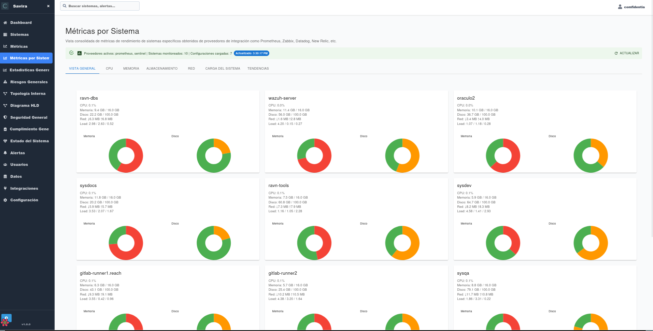This screenshot has width=653, height=331.
Task: Click the search systems input field
Action: coord(100,6)
